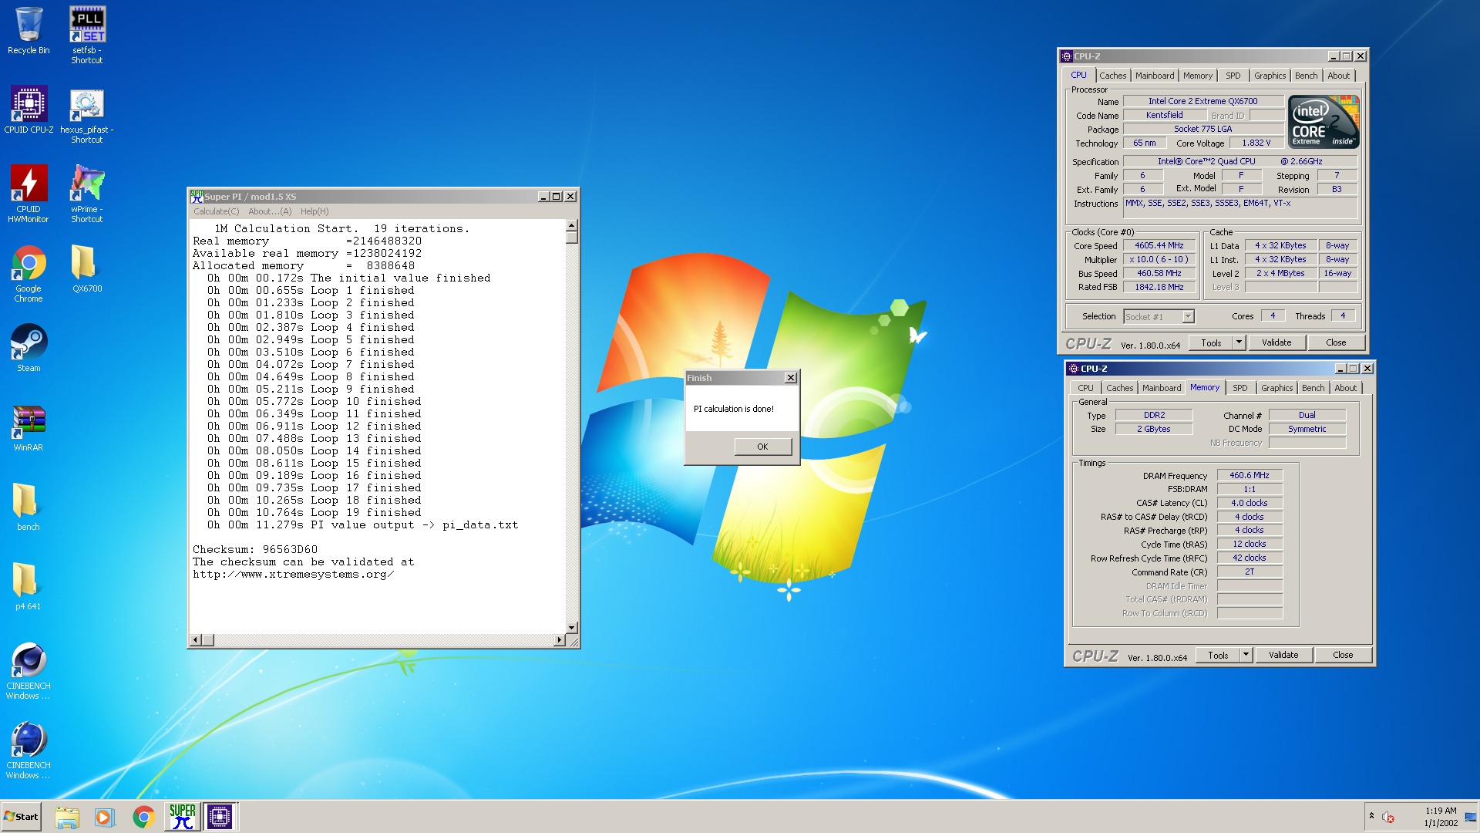Launch the setfsb shortcut icon
This screenshot has height=833, width=1480.
coord(87,35)
